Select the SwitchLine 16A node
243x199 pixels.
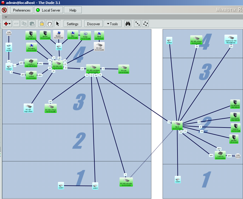point(231,39)
